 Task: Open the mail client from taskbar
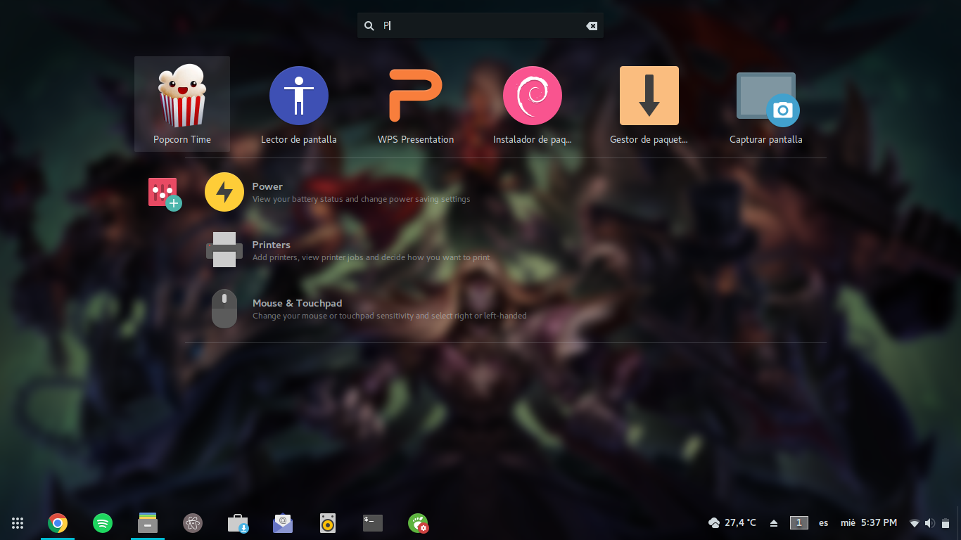point(283,523)
